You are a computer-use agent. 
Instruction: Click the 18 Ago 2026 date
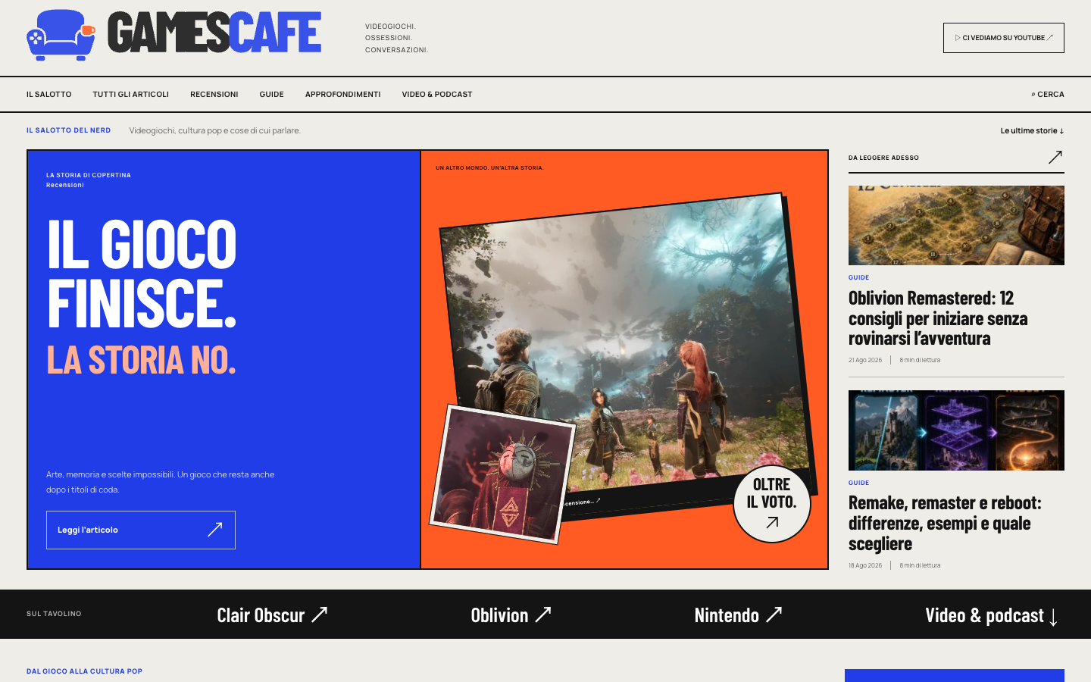[865, 565]
